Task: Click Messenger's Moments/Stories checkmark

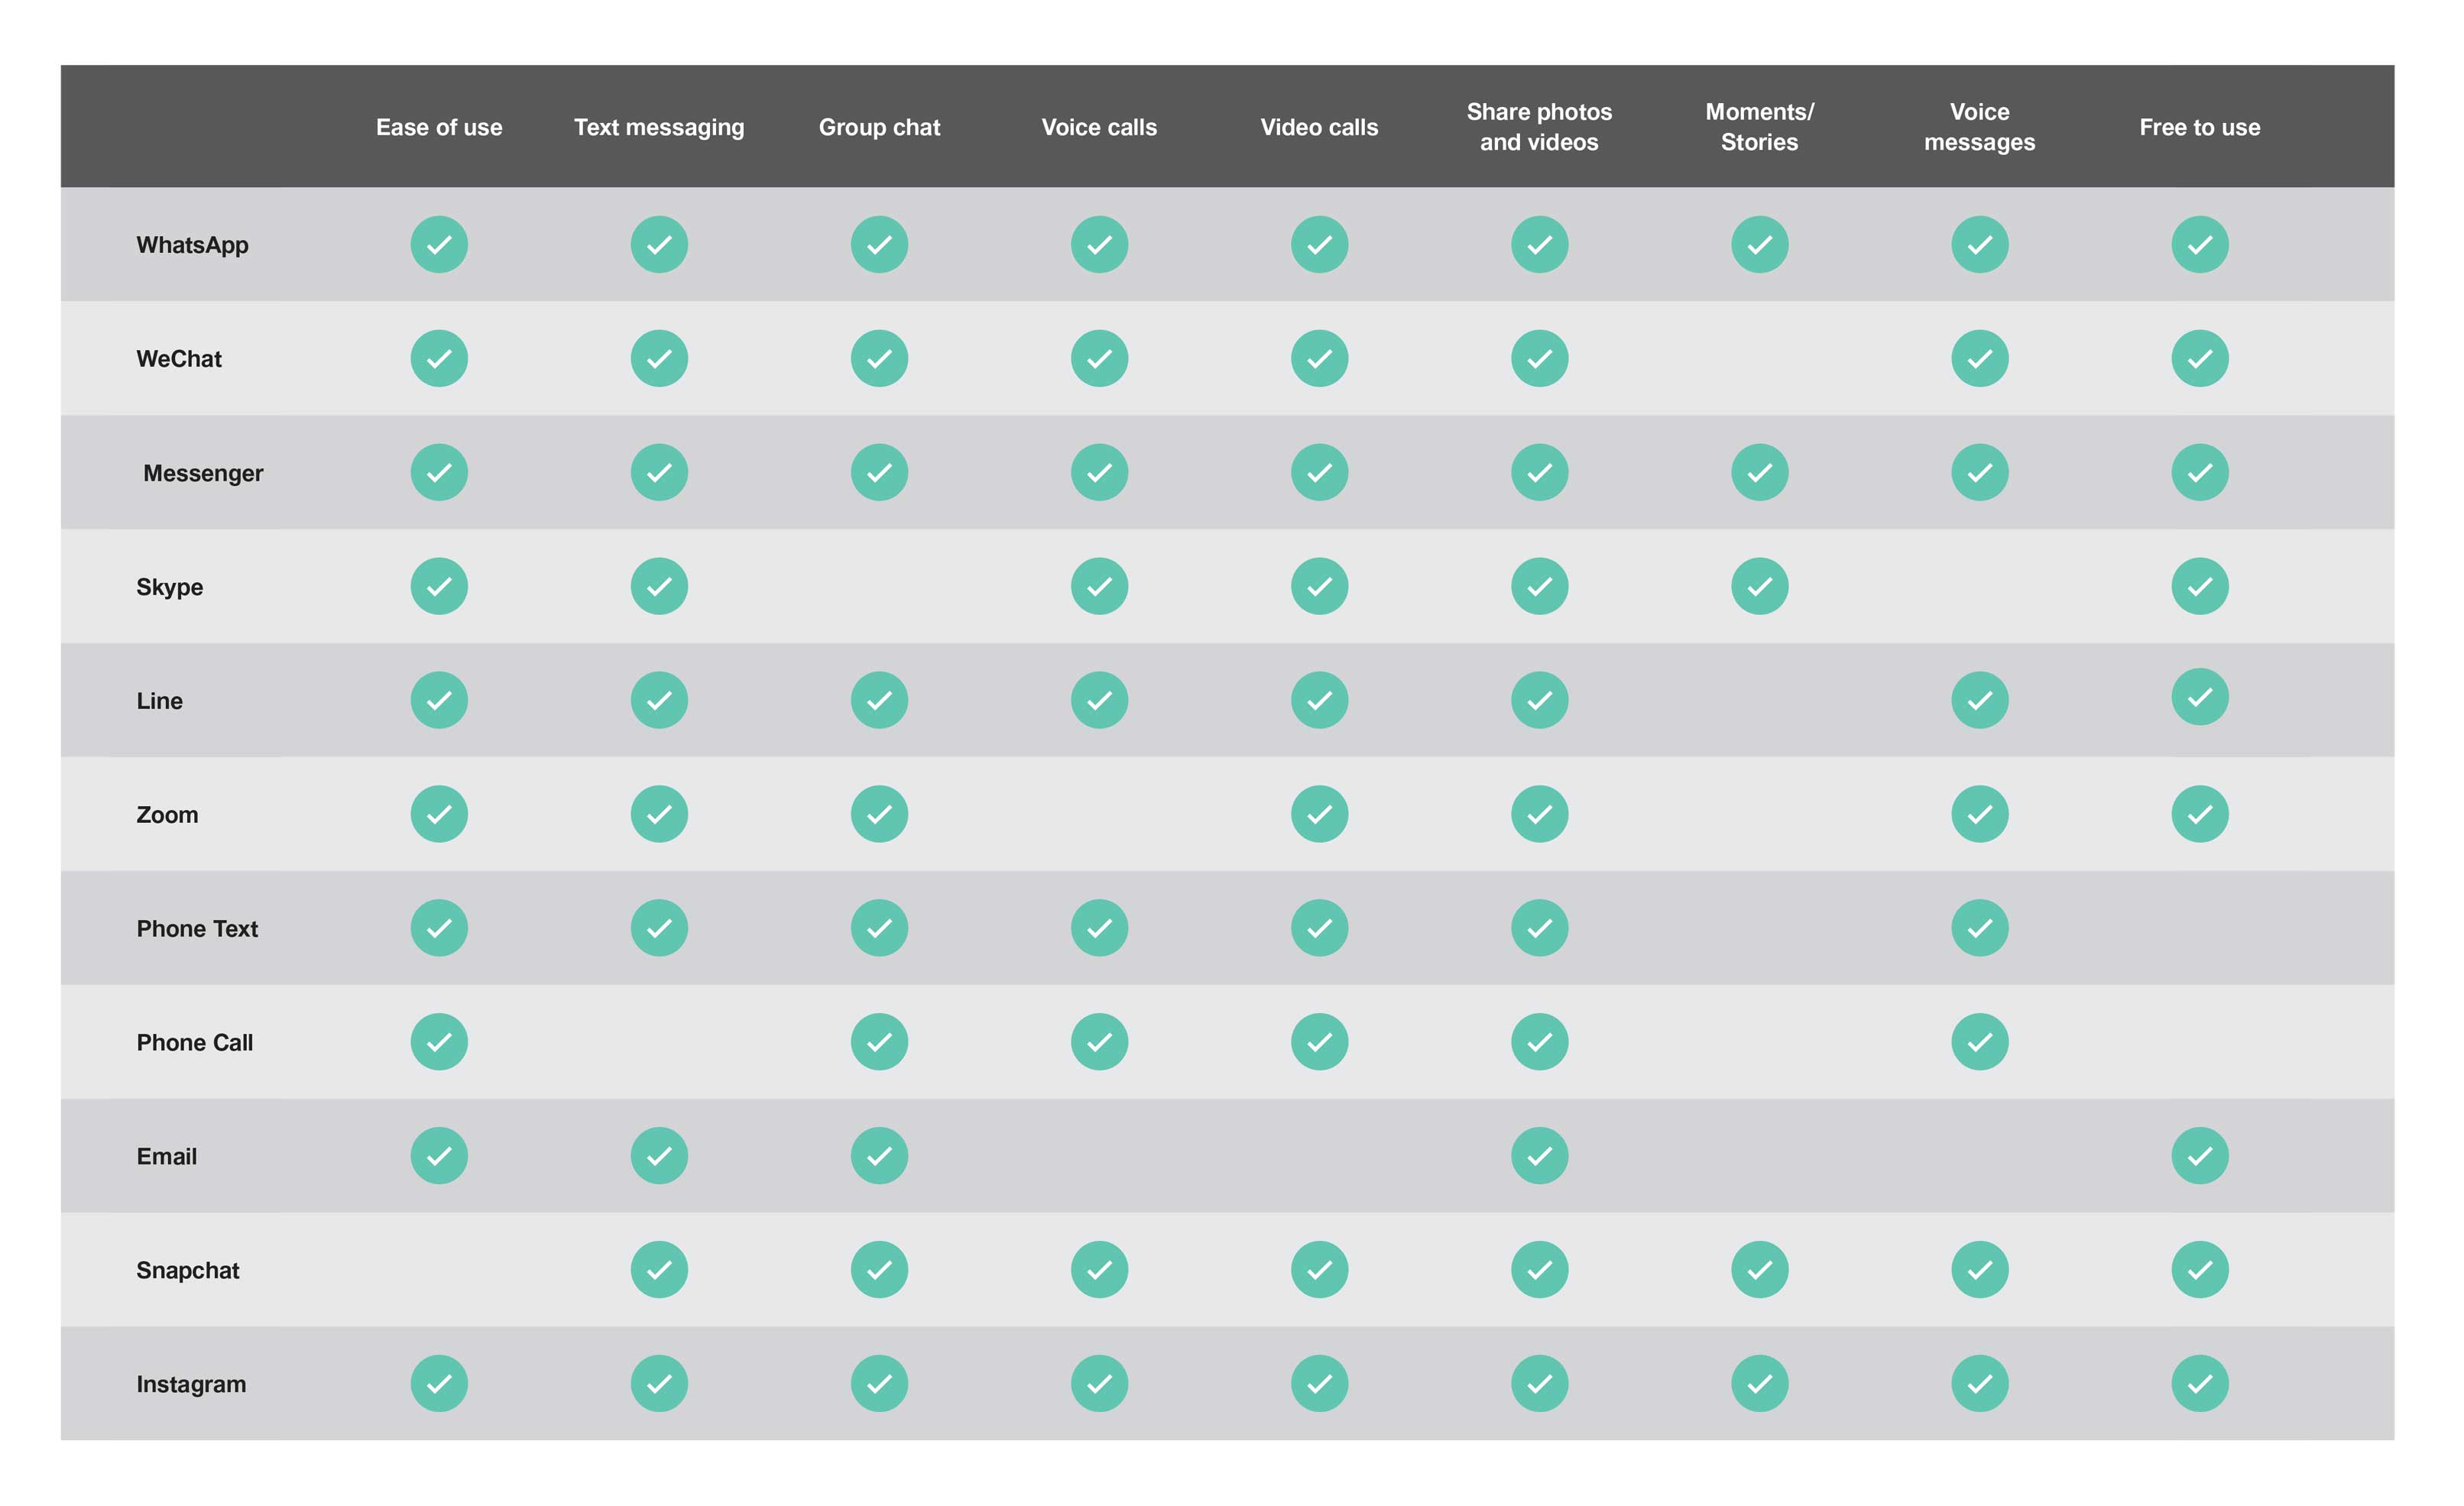Action: (1759, 472)
